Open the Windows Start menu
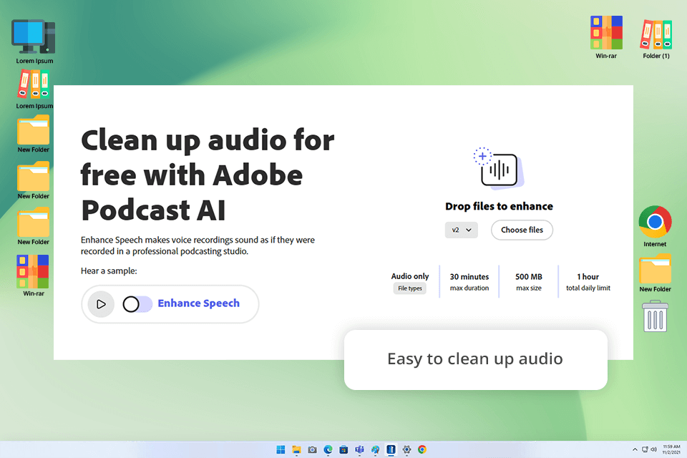Screen dimensions: 687x458 (281, 449)
